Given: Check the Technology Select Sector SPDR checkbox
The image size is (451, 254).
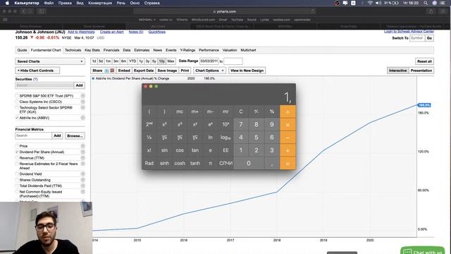Looking at the screenshot, I should point(17,107).
